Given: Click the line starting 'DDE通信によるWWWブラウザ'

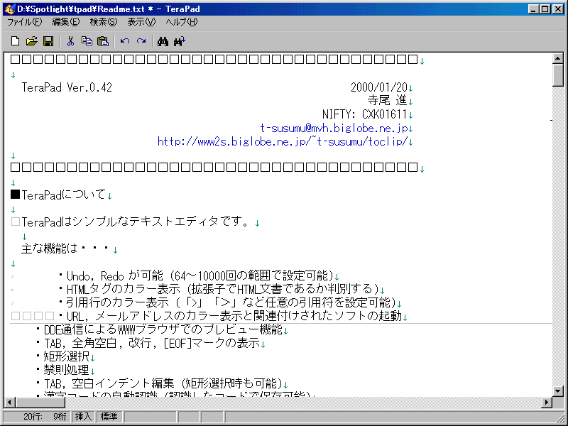Looking at the screenshot, I should (158, 329).
